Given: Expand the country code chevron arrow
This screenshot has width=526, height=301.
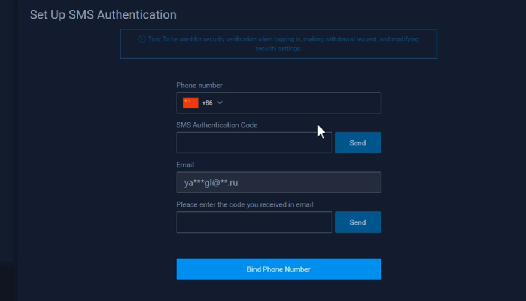Looking at the screenshot, I should [220, 103].
